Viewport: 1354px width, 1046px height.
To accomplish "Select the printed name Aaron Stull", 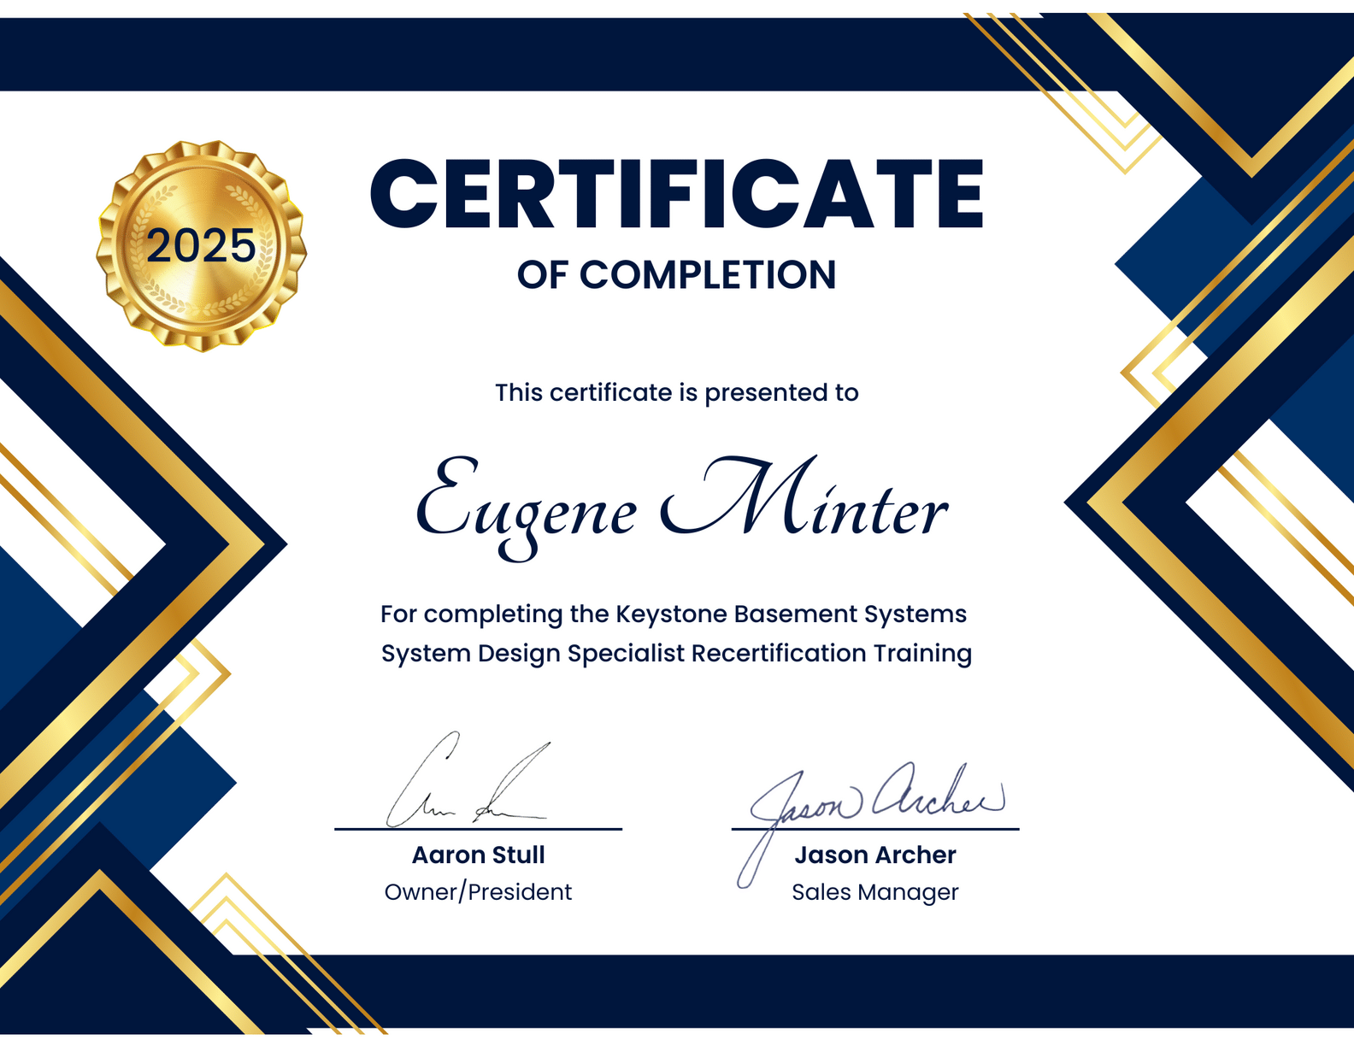I will (478, 855).
